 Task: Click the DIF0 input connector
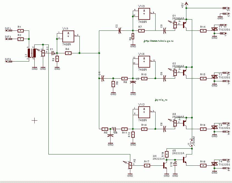tap(8, 62)
